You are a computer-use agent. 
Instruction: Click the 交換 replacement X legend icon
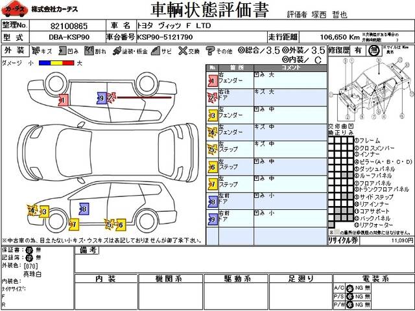[183, 51]
